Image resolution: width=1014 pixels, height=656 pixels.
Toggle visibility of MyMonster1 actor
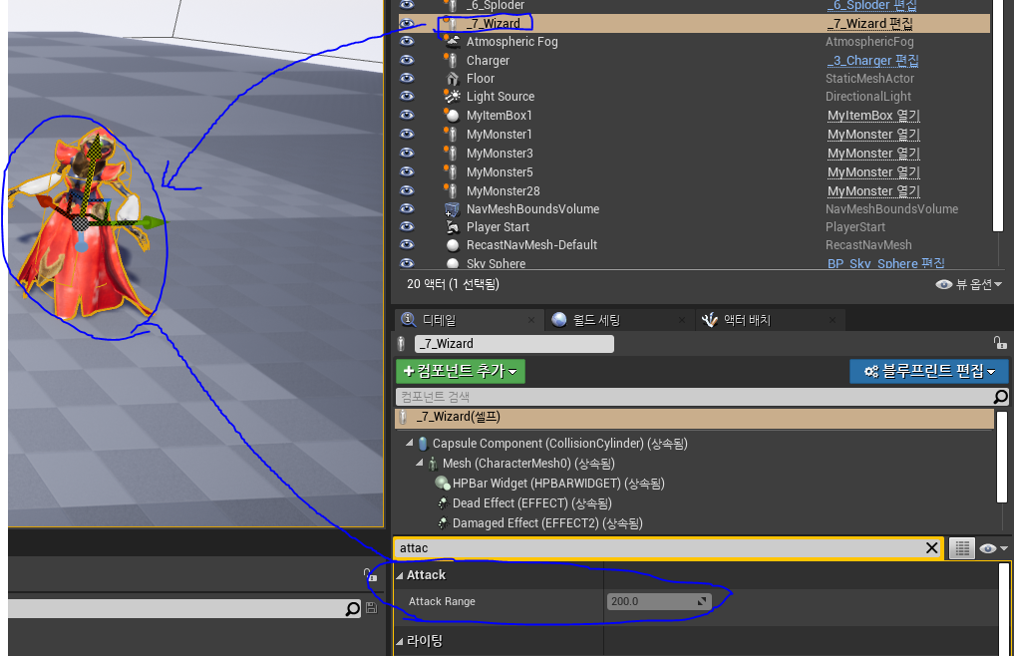[x=407, y=134]
